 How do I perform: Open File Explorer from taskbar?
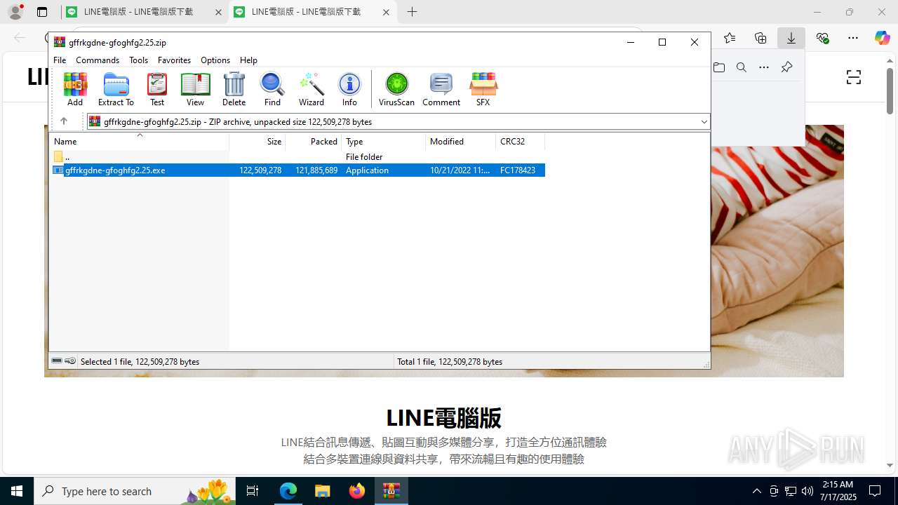[323, 491]
